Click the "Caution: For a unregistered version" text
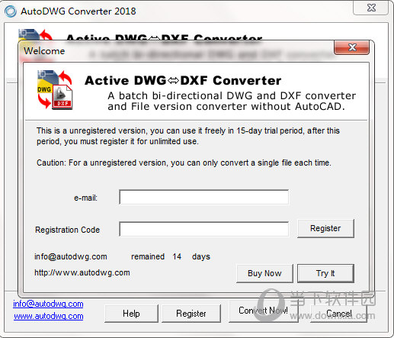The width and height of the screenshot is (394, 338). pyautogui.click(x=184, y=163)
